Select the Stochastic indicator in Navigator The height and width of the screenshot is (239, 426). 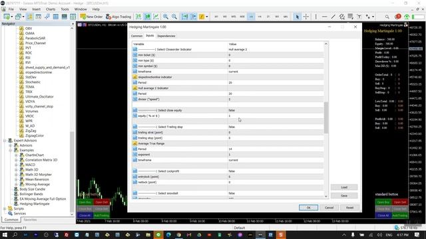(x=33, y=82)
